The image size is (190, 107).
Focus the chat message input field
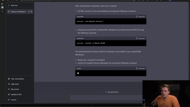coord(106,98)
